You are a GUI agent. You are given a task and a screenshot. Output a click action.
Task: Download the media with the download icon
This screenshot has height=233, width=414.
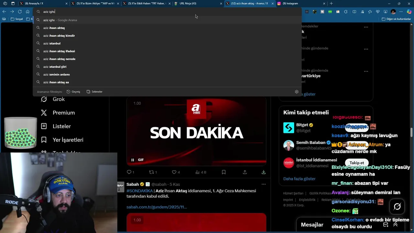[264, 172]
